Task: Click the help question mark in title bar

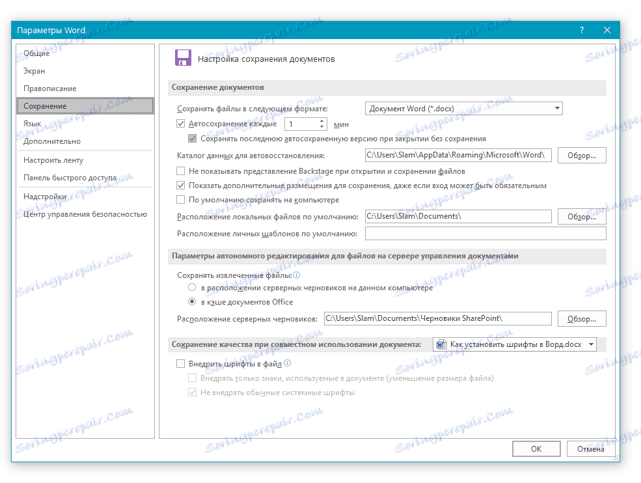Action: (582, 30)
